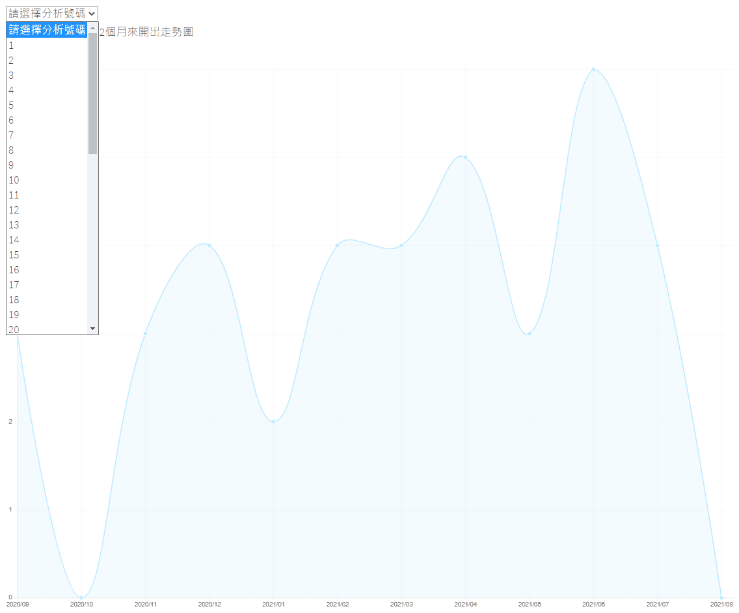Screen dimensions: 739x613
Task: Select number 20 at list bottom
Action: pos(47,329)
